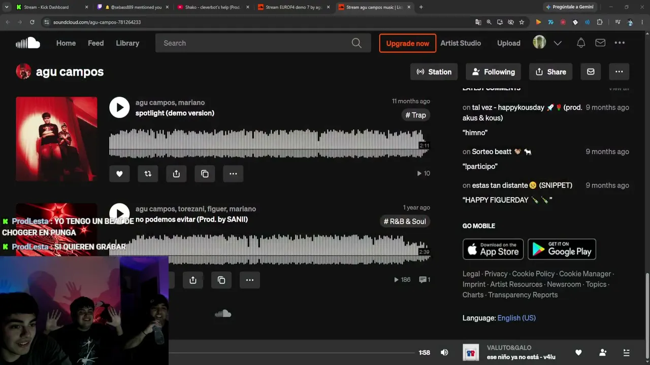
Task: Open the Home tab
Action: 66,43
